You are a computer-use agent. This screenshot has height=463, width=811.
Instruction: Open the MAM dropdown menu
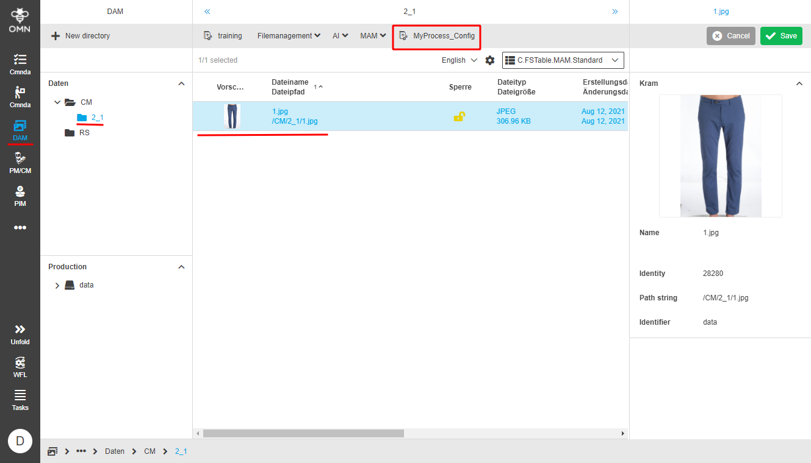coord(373,36)
